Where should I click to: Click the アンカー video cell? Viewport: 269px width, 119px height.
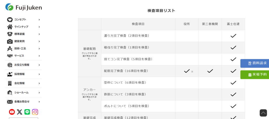[x=89, y=94]
